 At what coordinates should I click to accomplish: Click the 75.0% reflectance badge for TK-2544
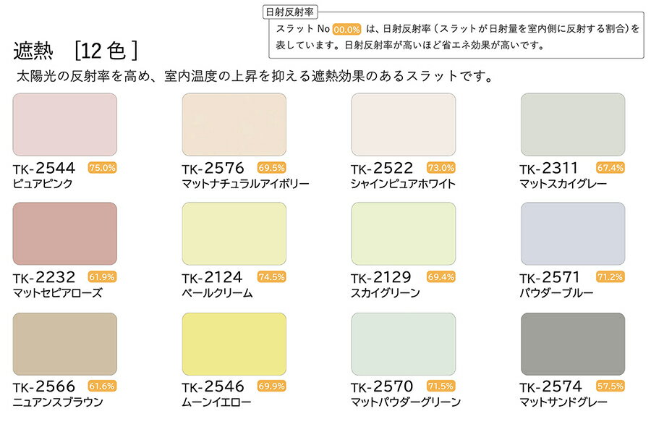tap(102, 168)
